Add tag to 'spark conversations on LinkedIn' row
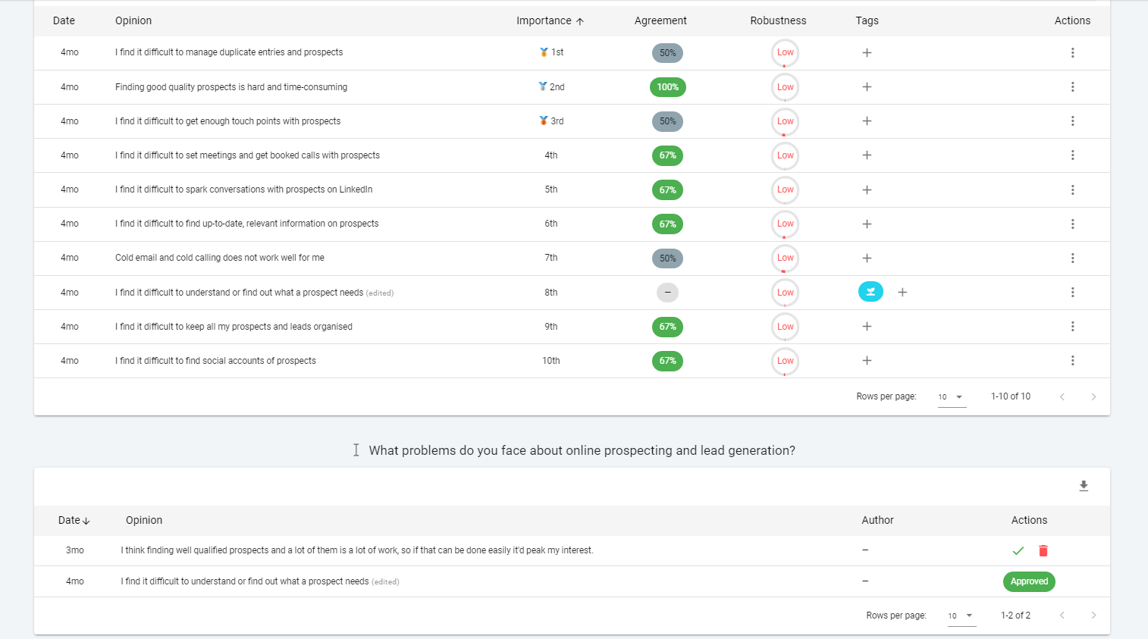1148x639 pixels. coord(867,190)
